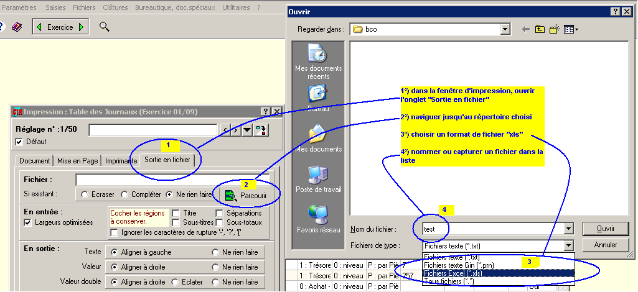
Task: Select Ne rien faire for Si existant
Action: click(x=170, y=194)
